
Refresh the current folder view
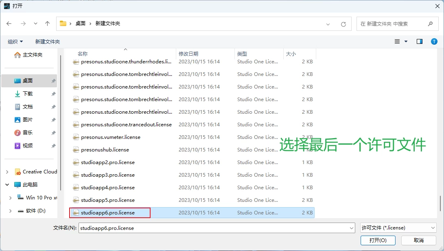click(x=343, y=24)
